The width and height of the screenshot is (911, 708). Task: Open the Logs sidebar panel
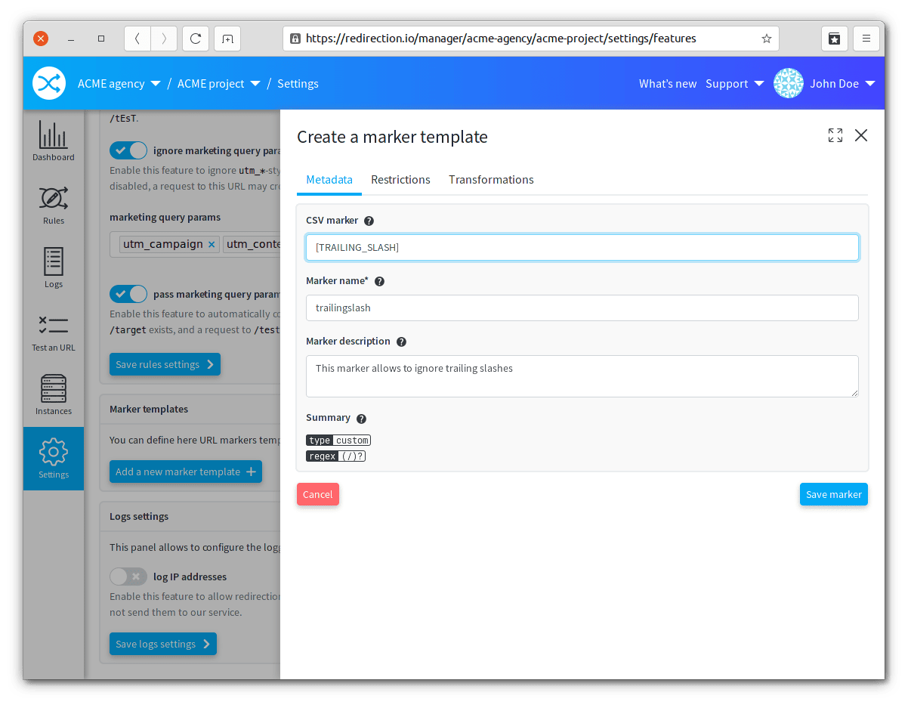[53, 266]
